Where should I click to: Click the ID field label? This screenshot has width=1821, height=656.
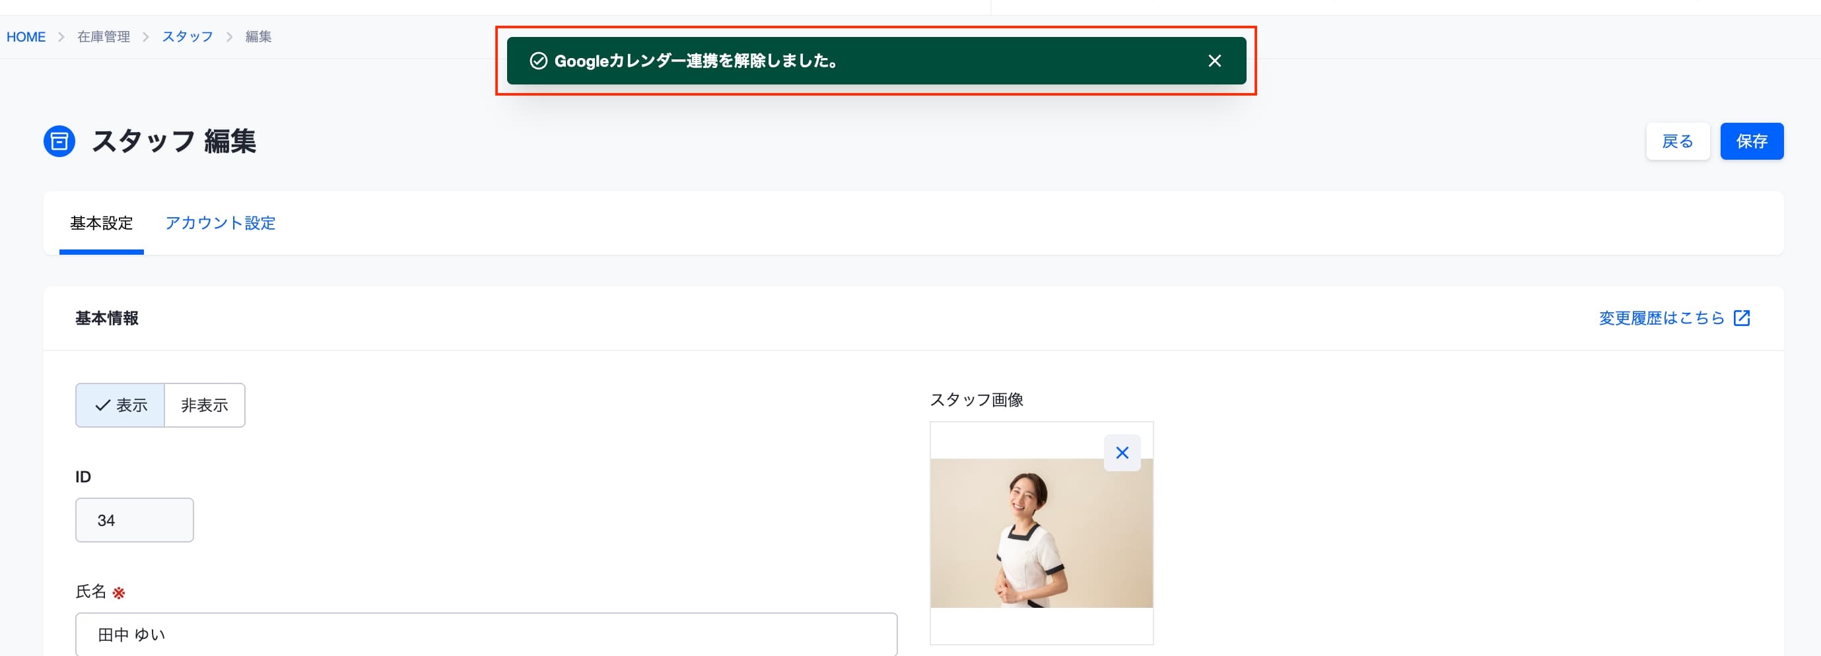point(83,477)
